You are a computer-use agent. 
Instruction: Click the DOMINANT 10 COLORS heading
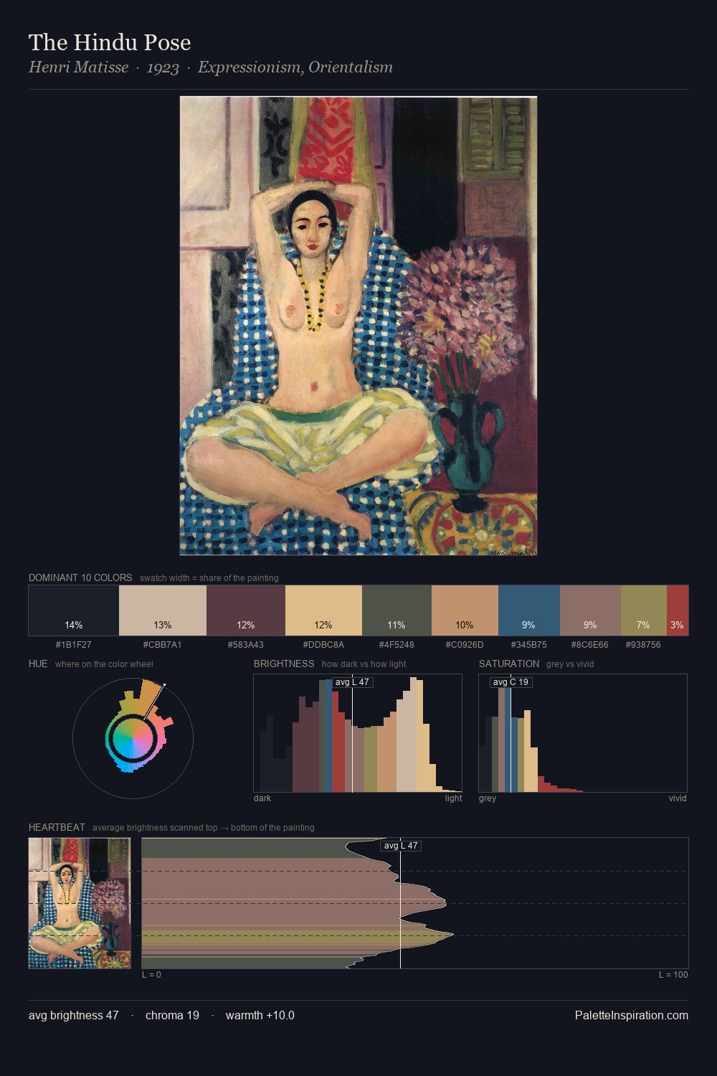[80, 577]
